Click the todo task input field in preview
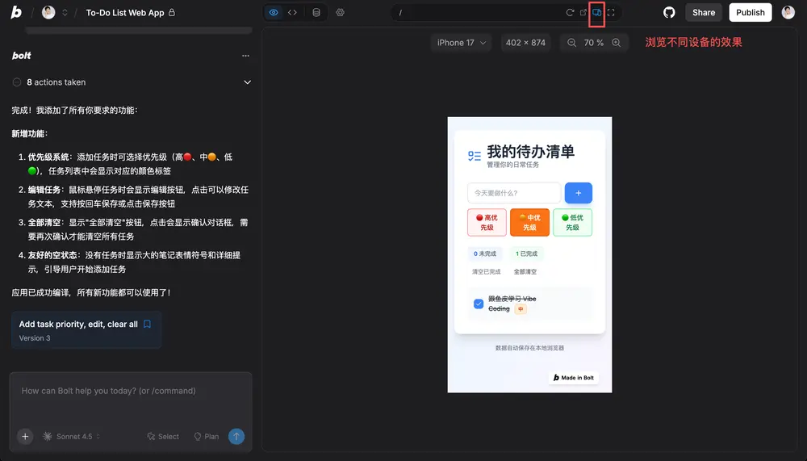Viewport: 807px width, 461px height. coord(513,193)
